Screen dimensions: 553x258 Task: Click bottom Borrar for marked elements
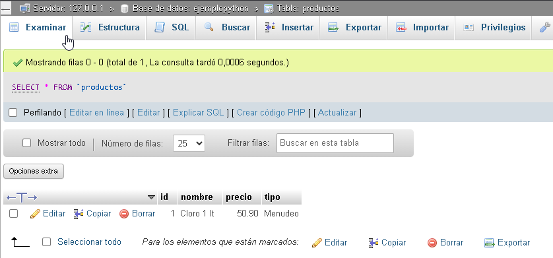click(451, 243)
